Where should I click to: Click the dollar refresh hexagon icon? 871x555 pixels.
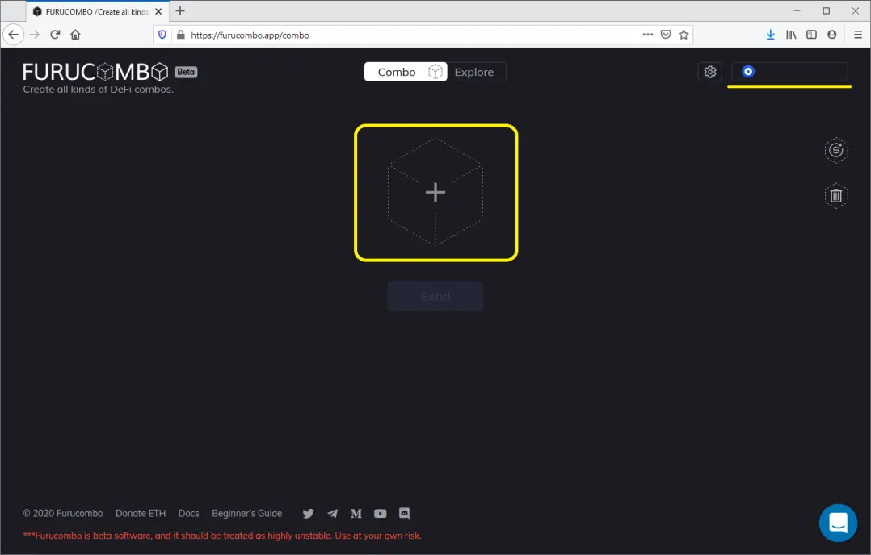[836, 150]
